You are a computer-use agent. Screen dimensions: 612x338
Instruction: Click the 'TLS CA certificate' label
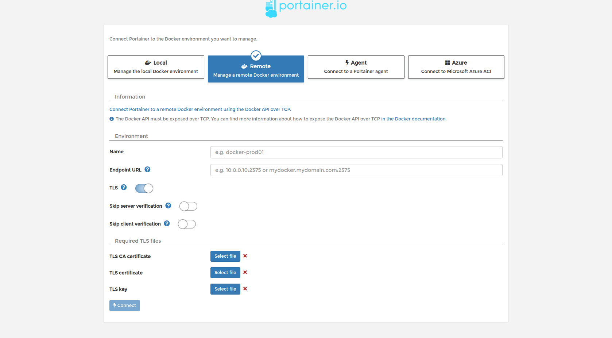click(x=130, y=256)
